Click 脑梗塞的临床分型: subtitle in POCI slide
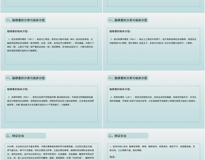205x160 pixels. [18, 89]
